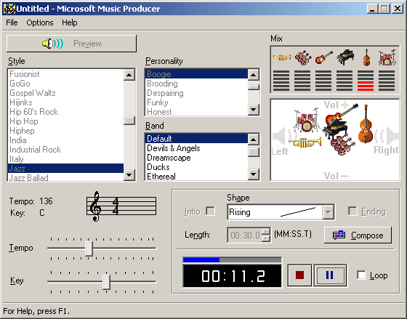This screenshot has height=319, width=407.
Task: Select Italy in the Style list
Action: point(65,159)
